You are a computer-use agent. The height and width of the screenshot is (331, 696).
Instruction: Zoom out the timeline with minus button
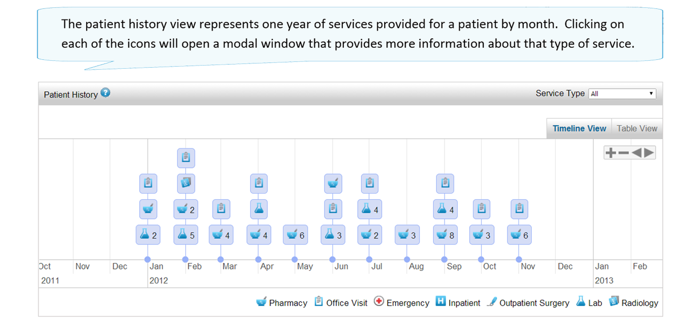pyautogui.click(x=624, y=153)
